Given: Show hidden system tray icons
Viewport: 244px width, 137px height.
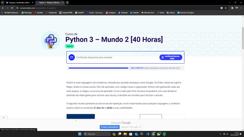Looking at the screenshot, I should [x=220, y=134].
